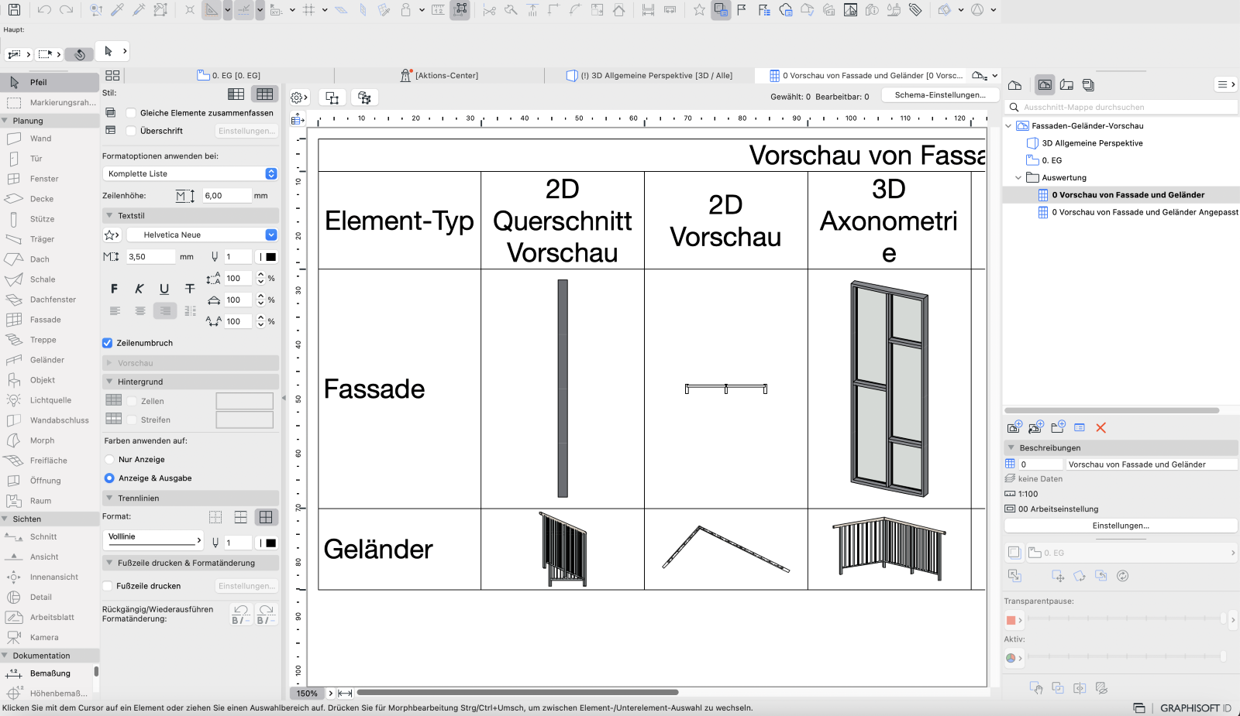Switch to 0. EG floor plan tab
This screenshot has width=1240, height=716.
[x=229, y=75]
